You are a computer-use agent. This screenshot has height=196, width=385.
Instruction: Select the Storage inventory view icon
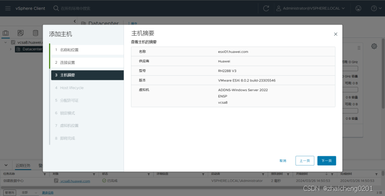pos(35,33)
